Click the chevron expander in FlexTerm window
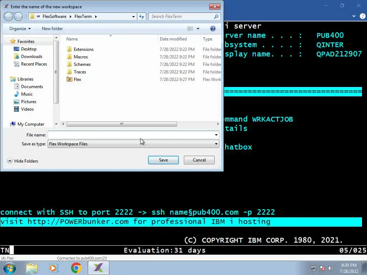 [354, 16]
